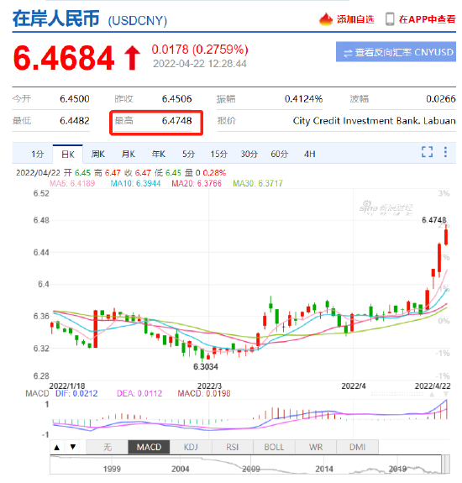
Task: Click the 在APP中查看 link
Action: (427, 19)
